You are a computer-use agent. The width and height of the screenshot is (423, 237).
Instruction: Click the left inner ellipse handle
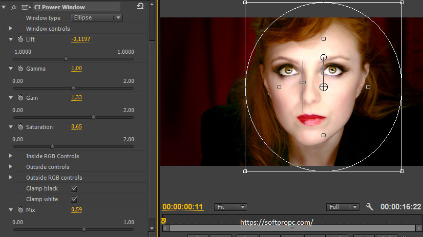coord(279,87)
